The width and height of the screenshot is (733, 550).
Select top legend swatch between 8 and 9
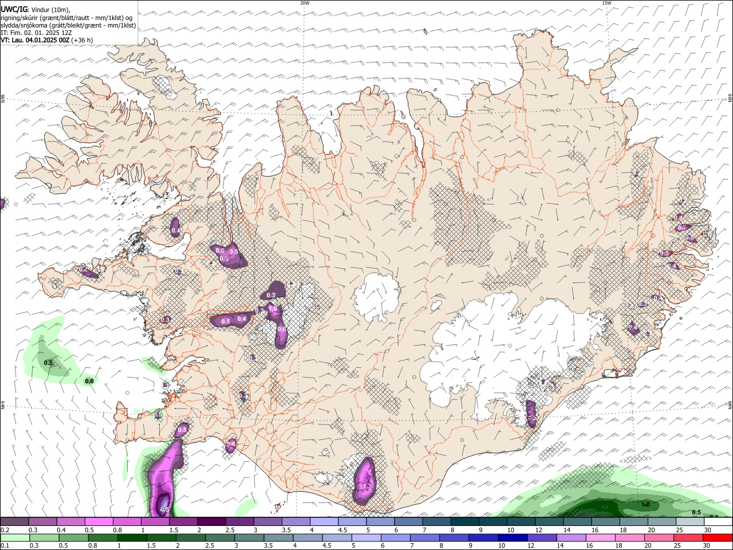[464, 521]
